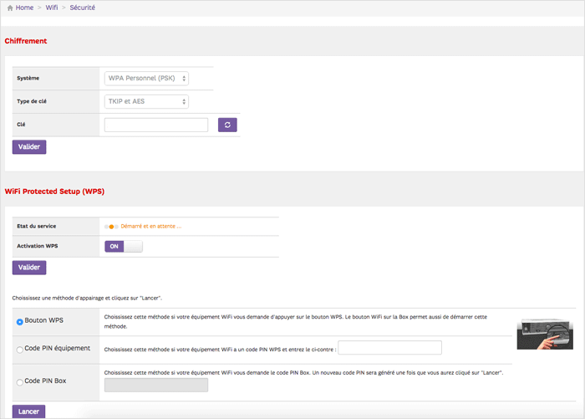Click the Home house icon in breadcrumb
This screenshot has height=419, width=585.
9,8
